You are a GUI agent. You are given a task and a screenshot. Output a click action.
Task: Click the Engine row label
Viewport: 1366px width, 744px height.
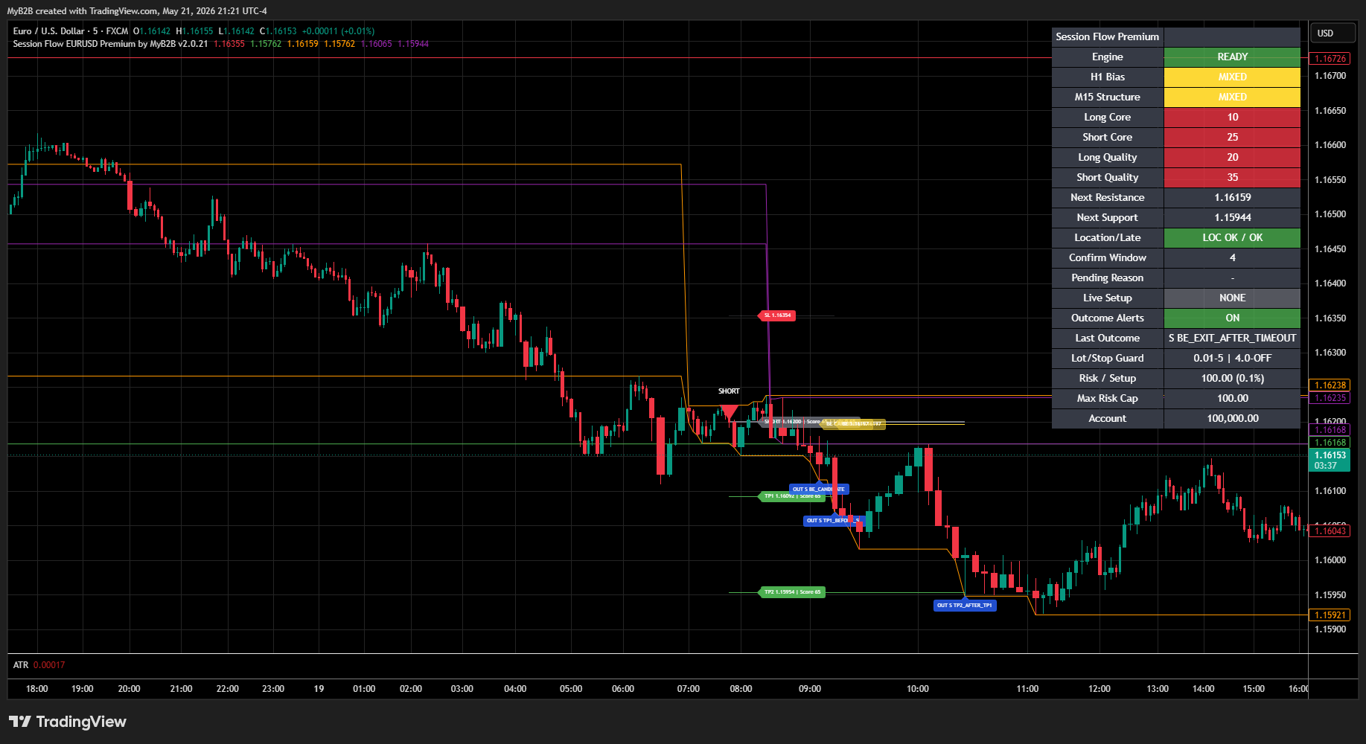(x=1108, y=57)
